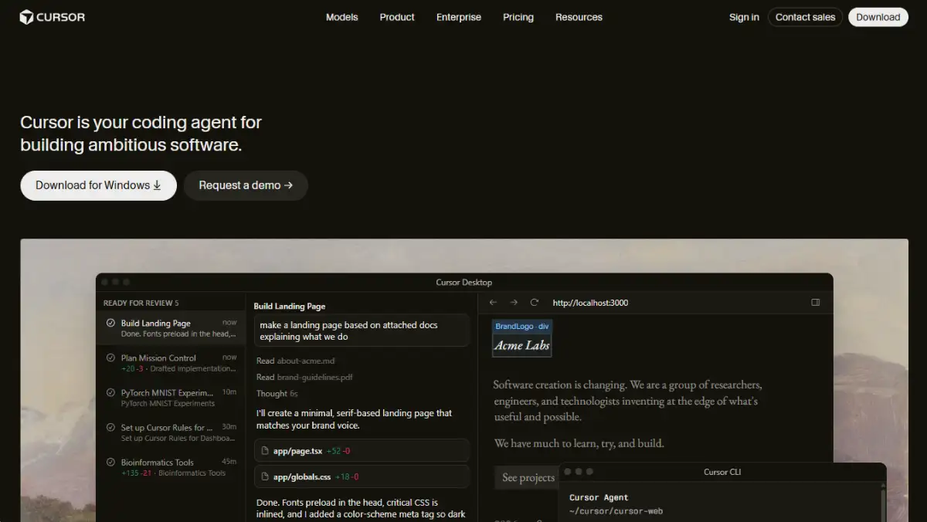Click Request a demo button
The width and height of the screenshot is (927, 522).
coord(246,185)
